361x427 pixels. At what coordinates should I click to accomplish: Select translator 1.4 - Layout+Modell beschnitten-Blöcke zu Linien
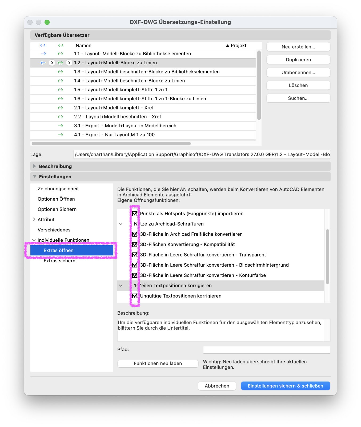143,81
